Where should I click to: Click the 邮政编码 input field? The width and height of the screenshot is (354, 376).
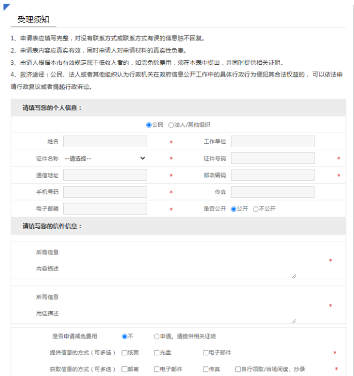click(x=273, y=175)
